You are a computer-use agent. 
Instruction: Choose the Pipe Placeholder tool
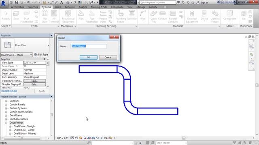92,17
